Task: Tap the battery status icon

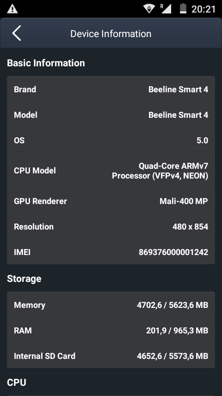Action: point(183,9)
